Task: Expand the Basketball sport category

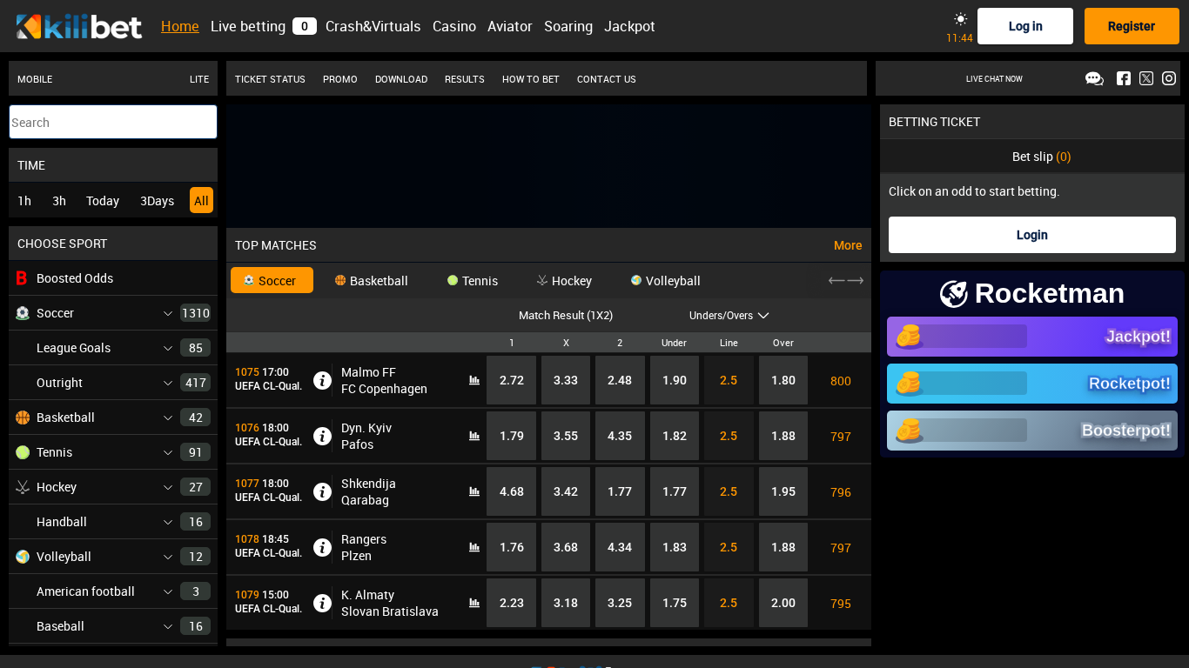Action: 168,417
